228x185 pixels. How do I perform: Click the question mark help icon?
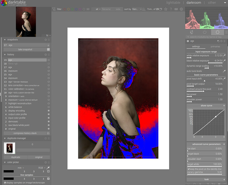tap(171, 9)
